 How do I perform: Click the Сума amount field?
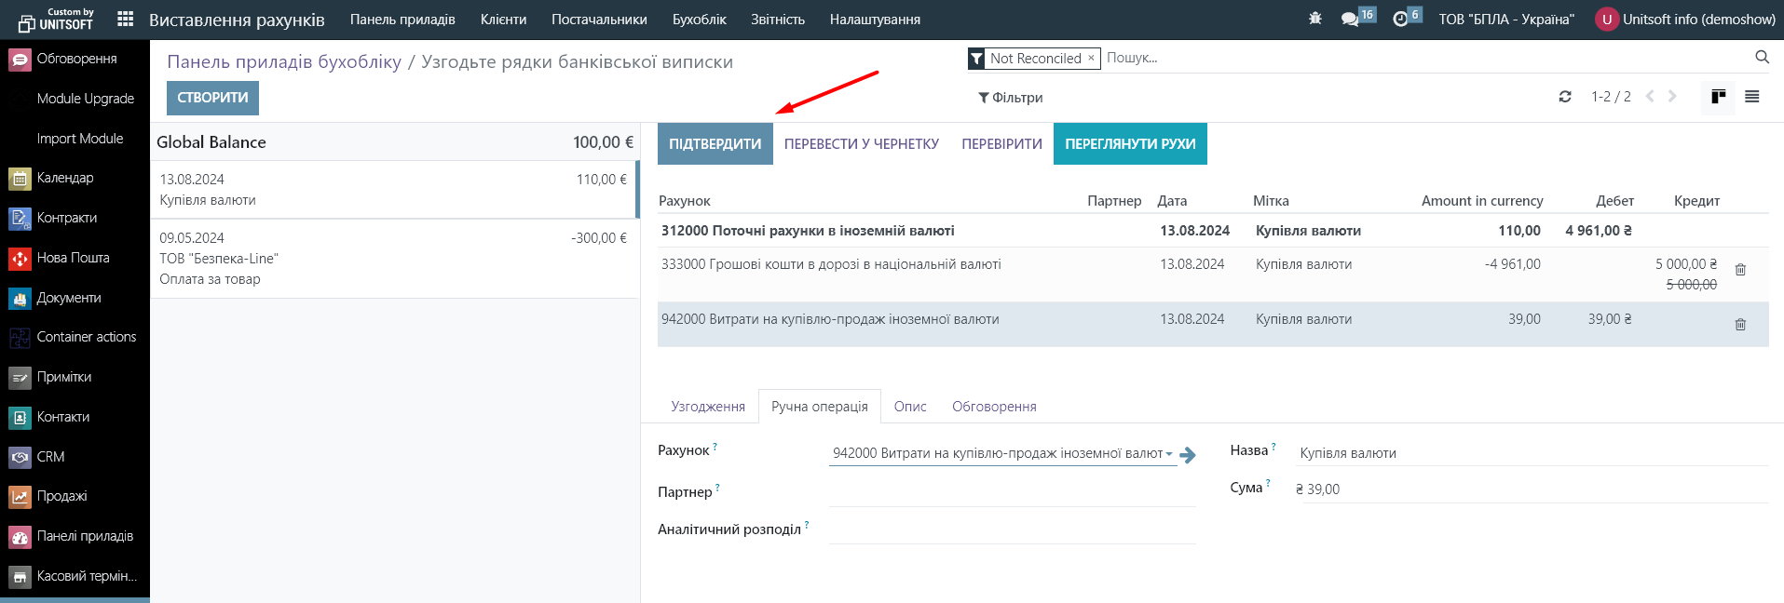coord(1528,489)
